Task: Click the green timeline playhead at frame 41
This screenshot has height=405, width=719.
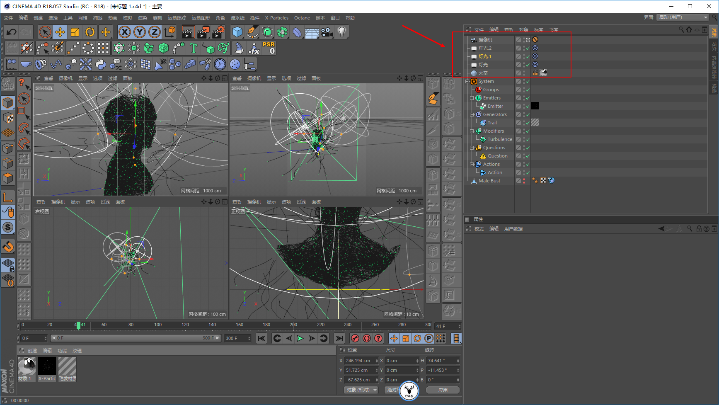Action: (x=78, y=325)
